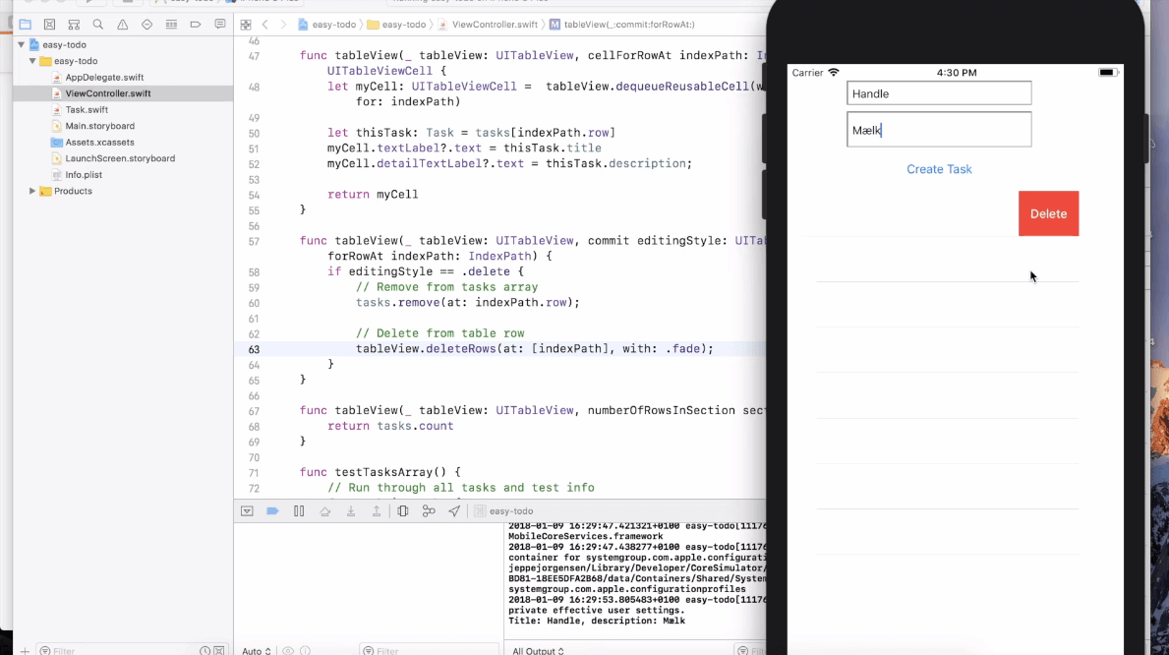Switch to the Breakpoint navigator
This screenshot has height=655, width=1169.
195,25
